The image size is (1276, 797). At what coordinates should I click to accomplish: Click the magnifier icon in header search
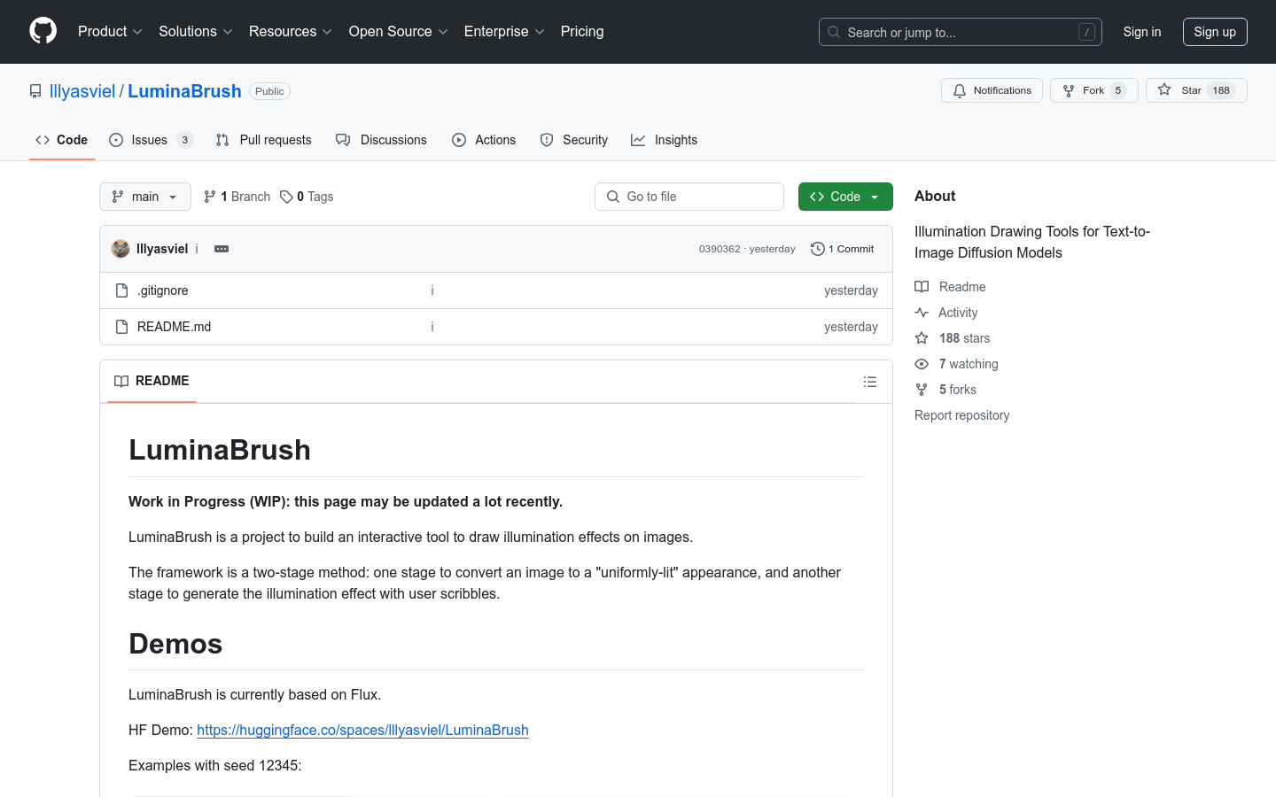tap(834, 32)
